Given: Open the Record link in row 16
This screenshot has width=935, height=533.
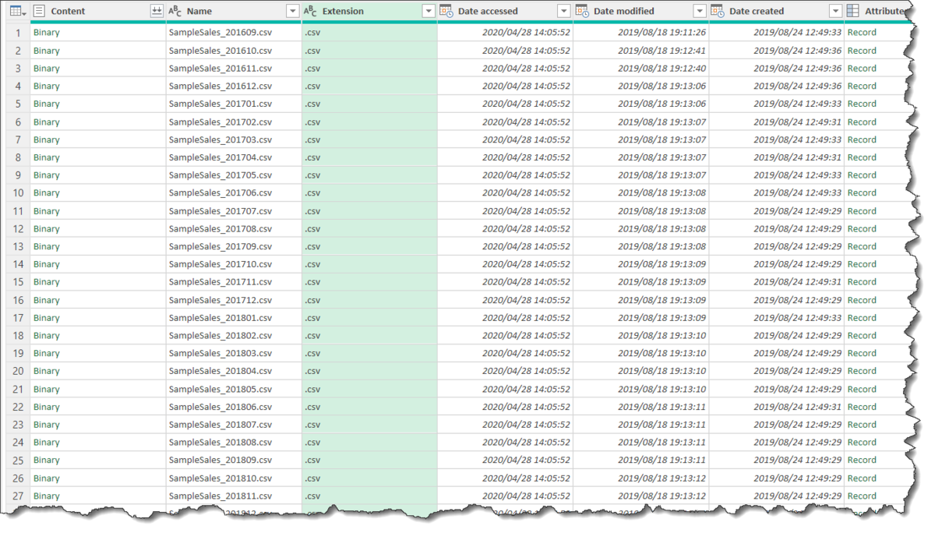Looking at the screenshot, I should (862, 300).
